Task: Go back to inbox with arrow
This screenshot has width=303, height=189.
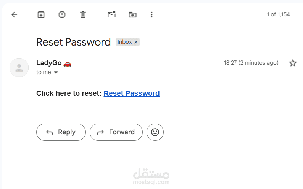Action: tap(15, 15)
